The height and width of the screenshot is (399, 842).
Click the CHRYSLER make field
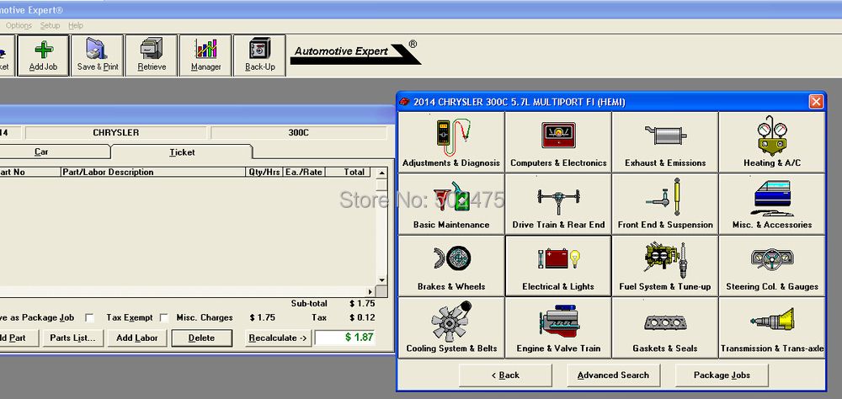click(116, 133)
